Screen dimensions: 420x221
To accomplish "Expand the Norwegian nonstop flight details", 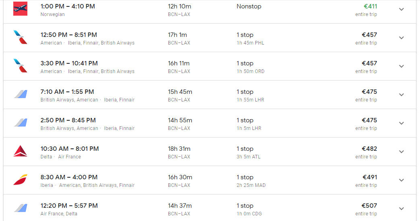I will coord(401,9).
